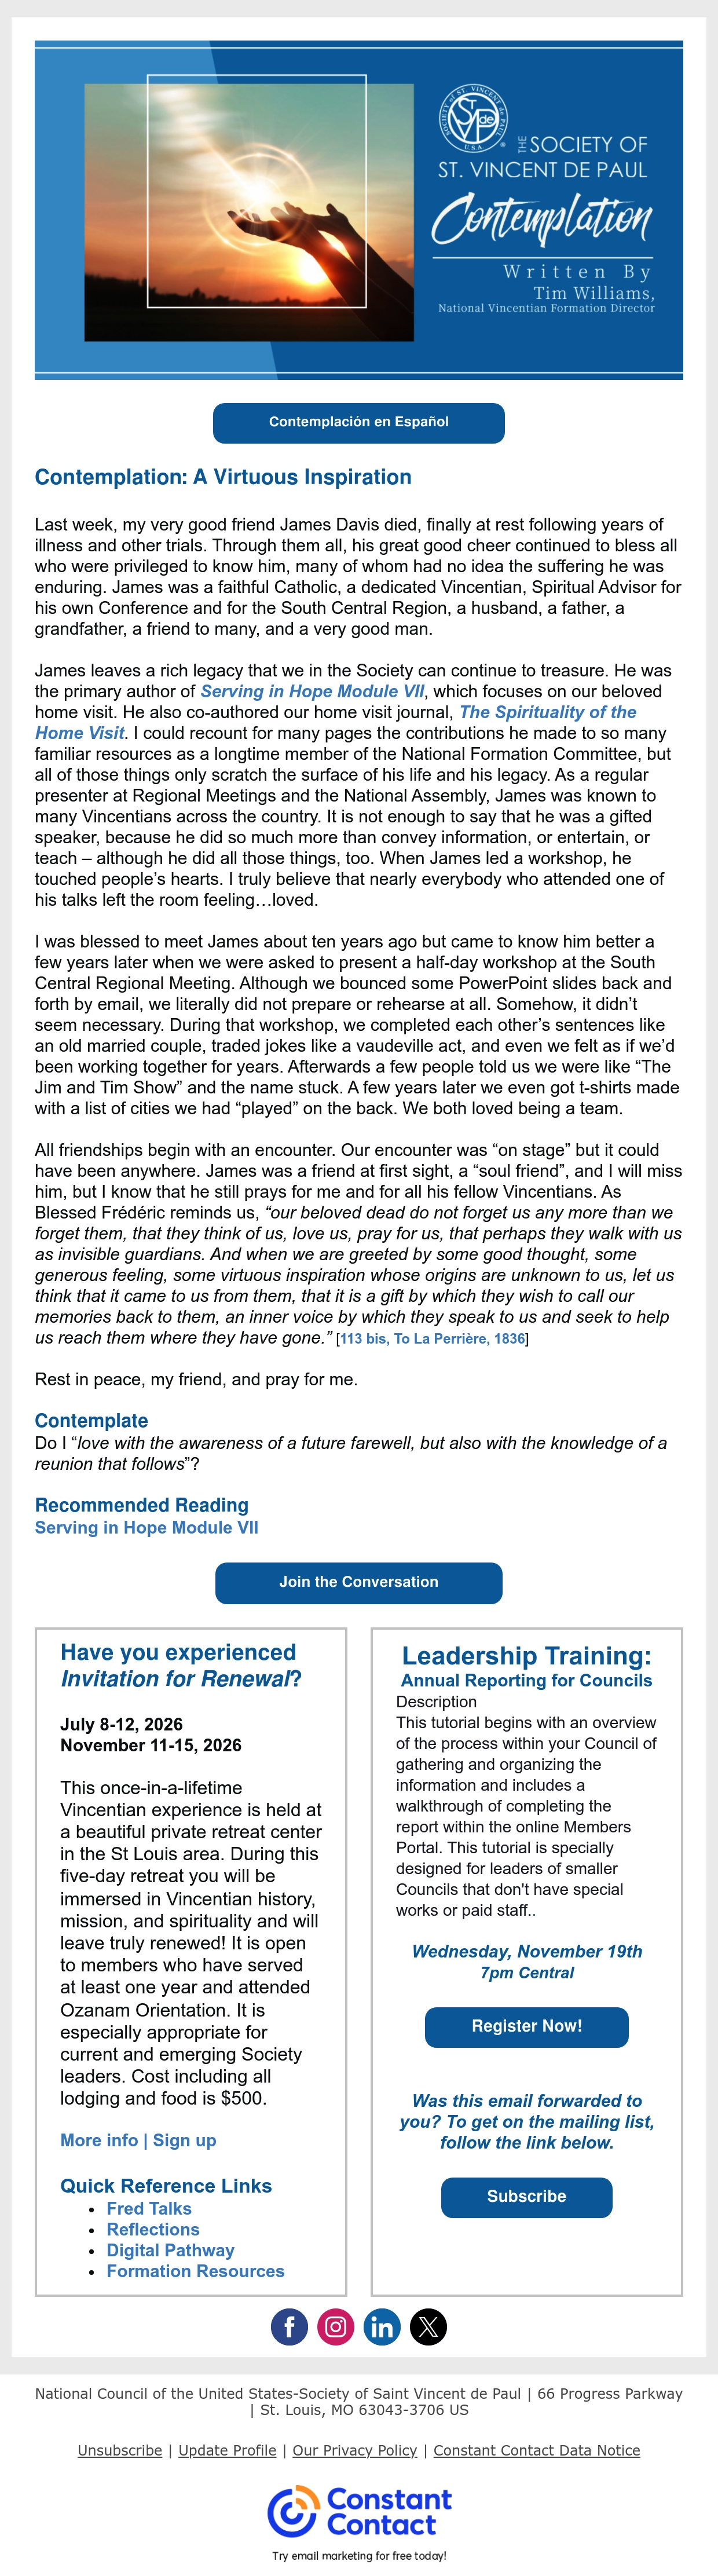718x2576 pixels.
Task: Open the LinkedIn social icon
Action: pyautogui.click(x=382, y=2327)
